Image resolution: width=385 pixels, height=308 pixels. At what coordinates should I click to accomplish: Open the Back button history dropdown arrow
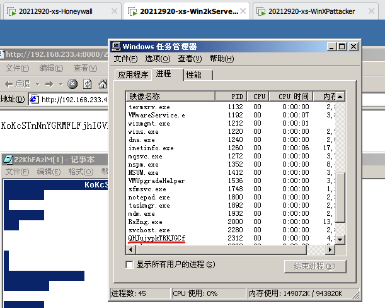coord(37,85)
